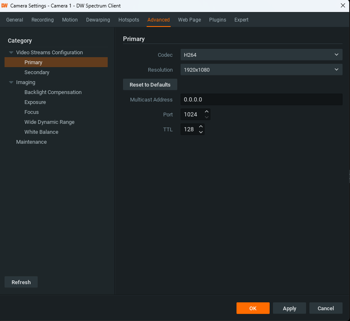Screen dimensions: 350x321
Task: Open White Balance settings
Action: point(41,132)
